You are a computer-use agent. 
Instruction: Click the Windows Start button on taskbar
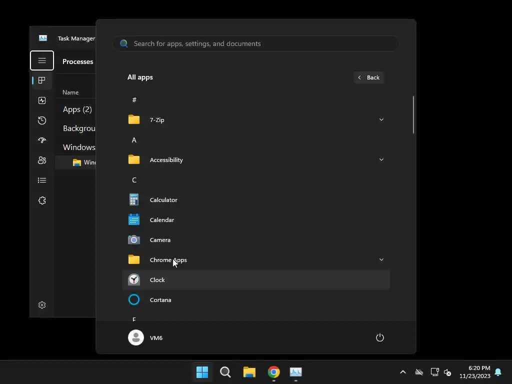point(202,372)
